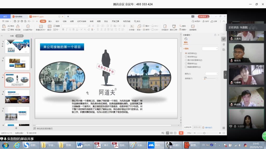Click the Paste icon in the ribbon

point(4,26)
